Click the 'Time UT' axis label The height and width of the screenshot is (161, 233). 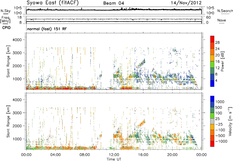(114, 159)
